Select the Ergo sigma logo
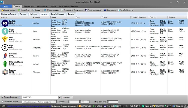 pos(5,48)
